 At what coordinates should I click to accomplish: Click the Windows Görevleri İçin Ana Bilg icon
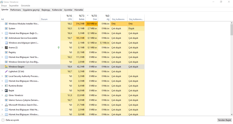pos(6,62)
